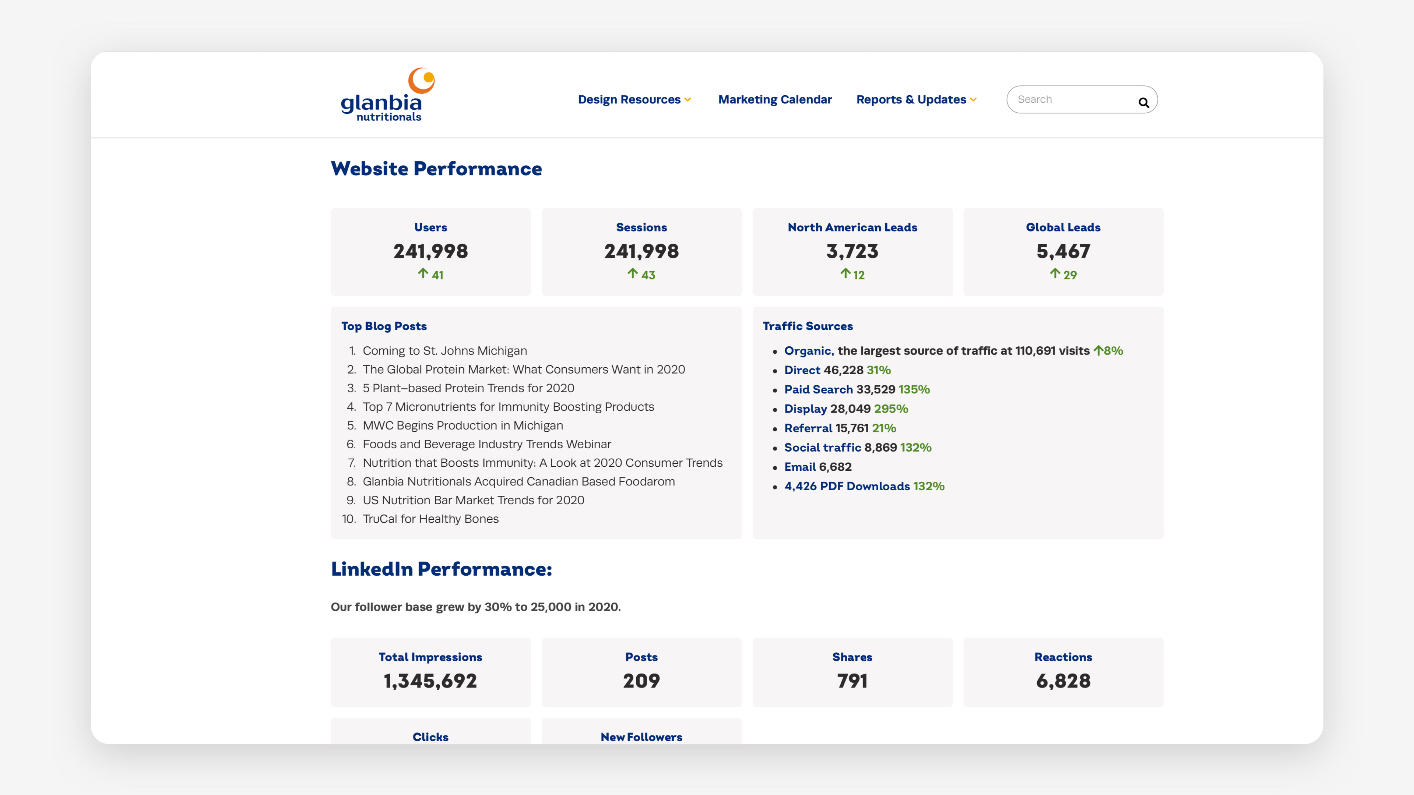Click the green arrow beside Organic 8%
This screenshot has height=795, width=1414.
(x=1098, y=351)
